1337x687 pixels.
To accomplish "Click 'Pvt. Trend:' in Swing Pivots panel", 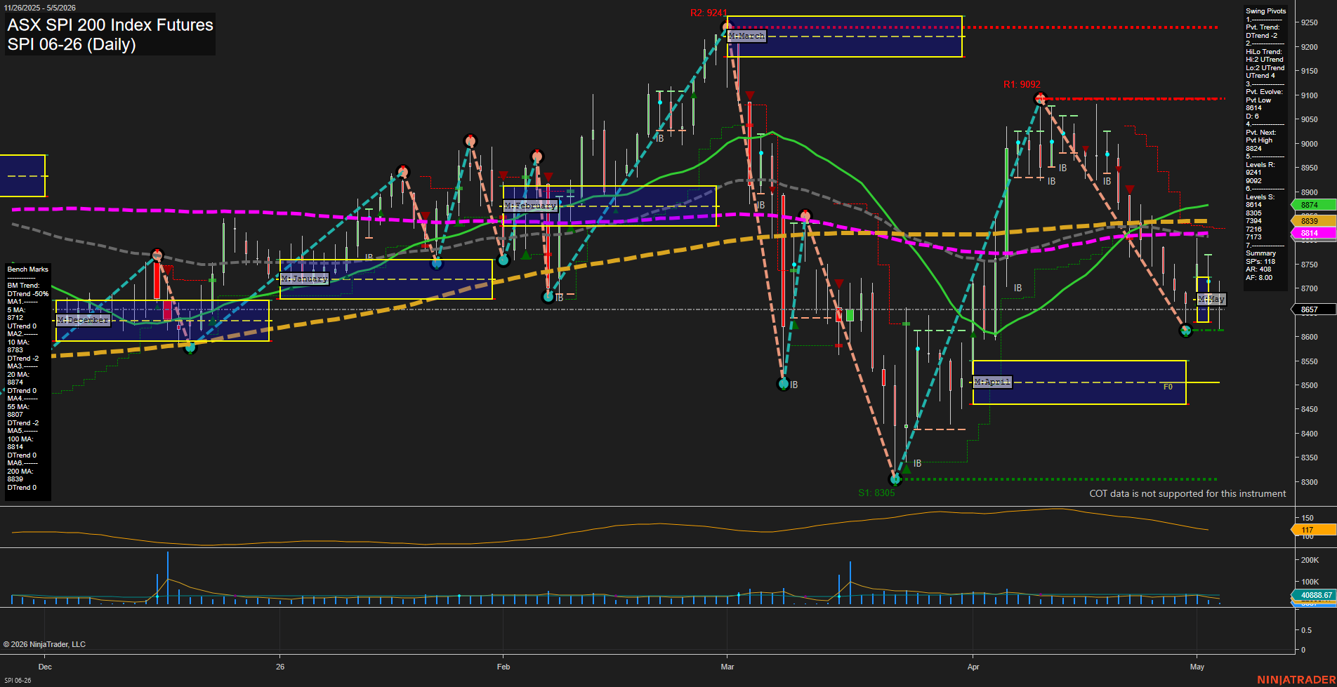I will 1263,27.
